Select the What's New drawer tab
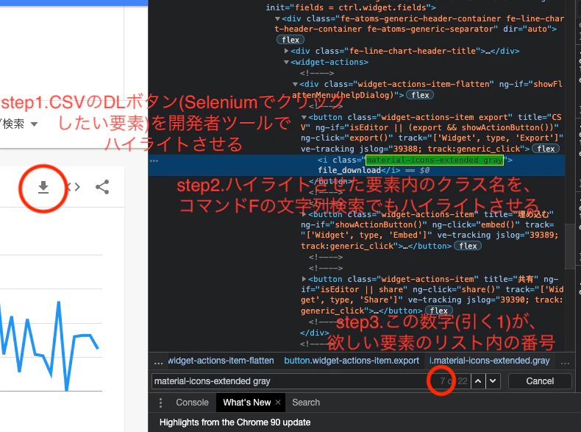This screenshot has width=581, height=432. coord(247,403)
